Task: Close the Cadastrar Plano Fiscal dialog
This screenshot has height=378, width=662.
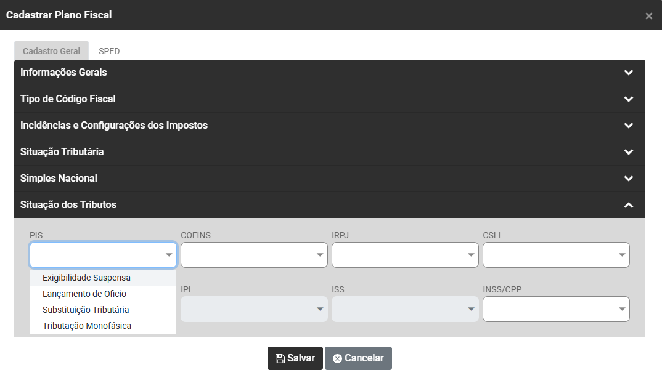Action: [x=648, y=16]
